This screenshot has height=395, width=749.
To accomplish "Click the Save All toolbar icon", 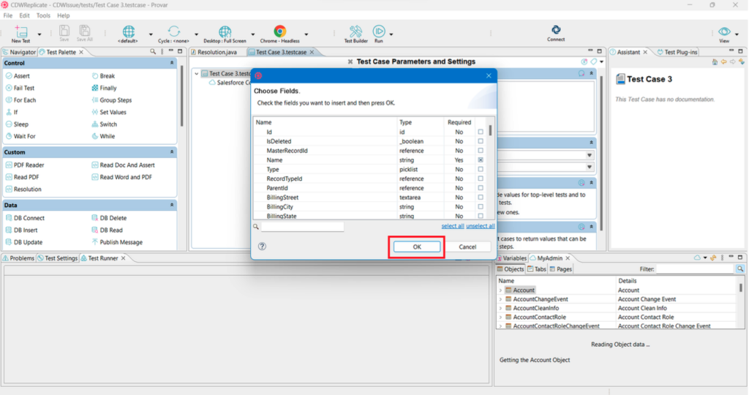I will pos(85,31).
